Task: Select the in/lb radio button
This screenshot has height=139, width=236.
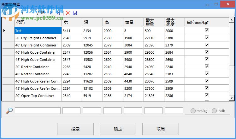Action: 214,111
